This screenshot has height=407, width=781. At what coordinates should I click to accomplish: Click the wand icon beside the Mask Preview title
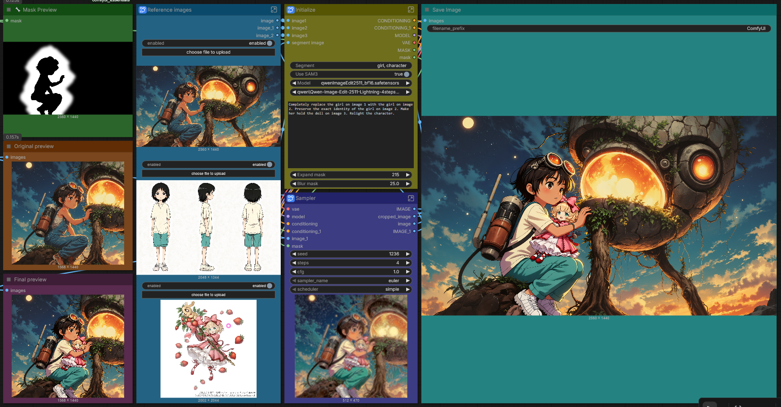[18, 9]
